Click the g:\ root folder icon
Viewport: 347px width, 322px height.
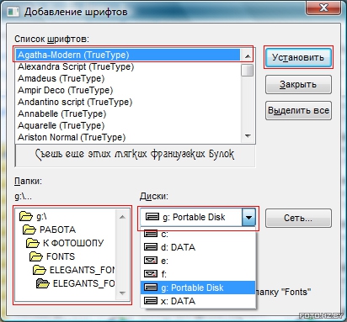click(26, 216)
